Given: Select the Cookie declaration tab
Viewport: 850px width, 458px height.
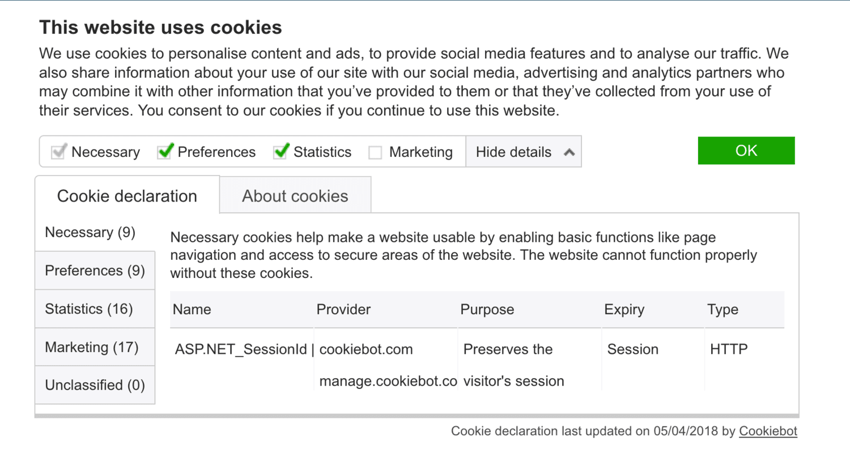Looking at the screenshot, I should click(x=126, y=195).
